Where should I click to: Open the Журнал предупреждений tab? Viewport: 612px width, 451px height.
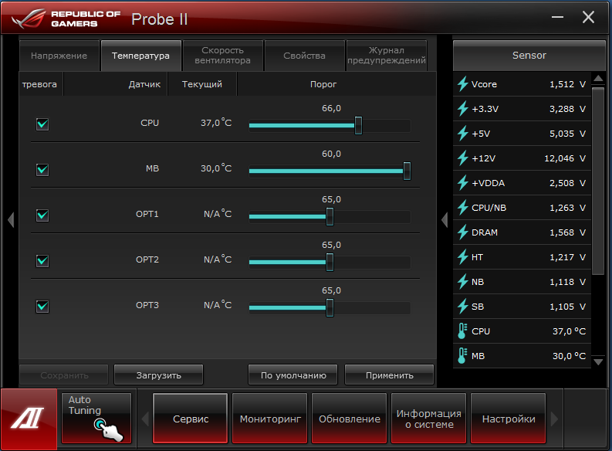point(387,56)
